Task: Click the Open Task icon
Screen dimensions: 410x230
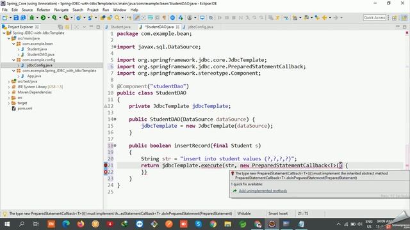Action: point(110,18)
